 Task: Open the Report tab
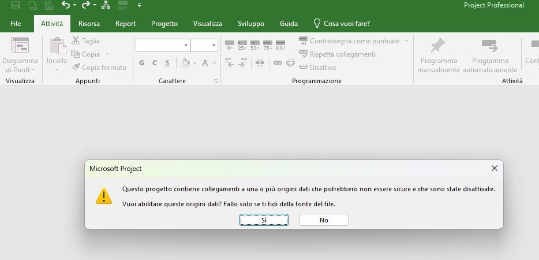point(125,24)
